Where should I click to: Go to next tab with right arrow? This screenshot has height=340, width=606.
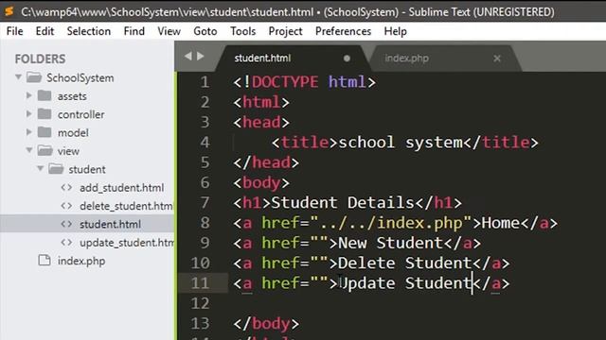pos(200,57)
